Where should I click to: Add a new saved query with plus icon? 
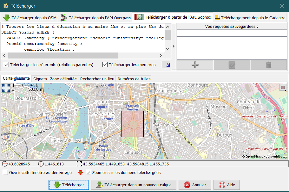point(195,65)
